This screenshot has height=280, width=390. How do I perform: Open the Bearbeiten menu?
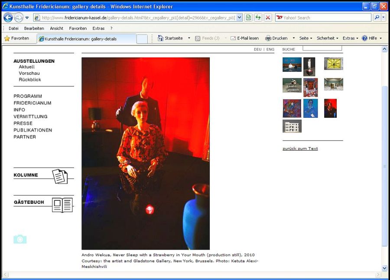point(34,28)
